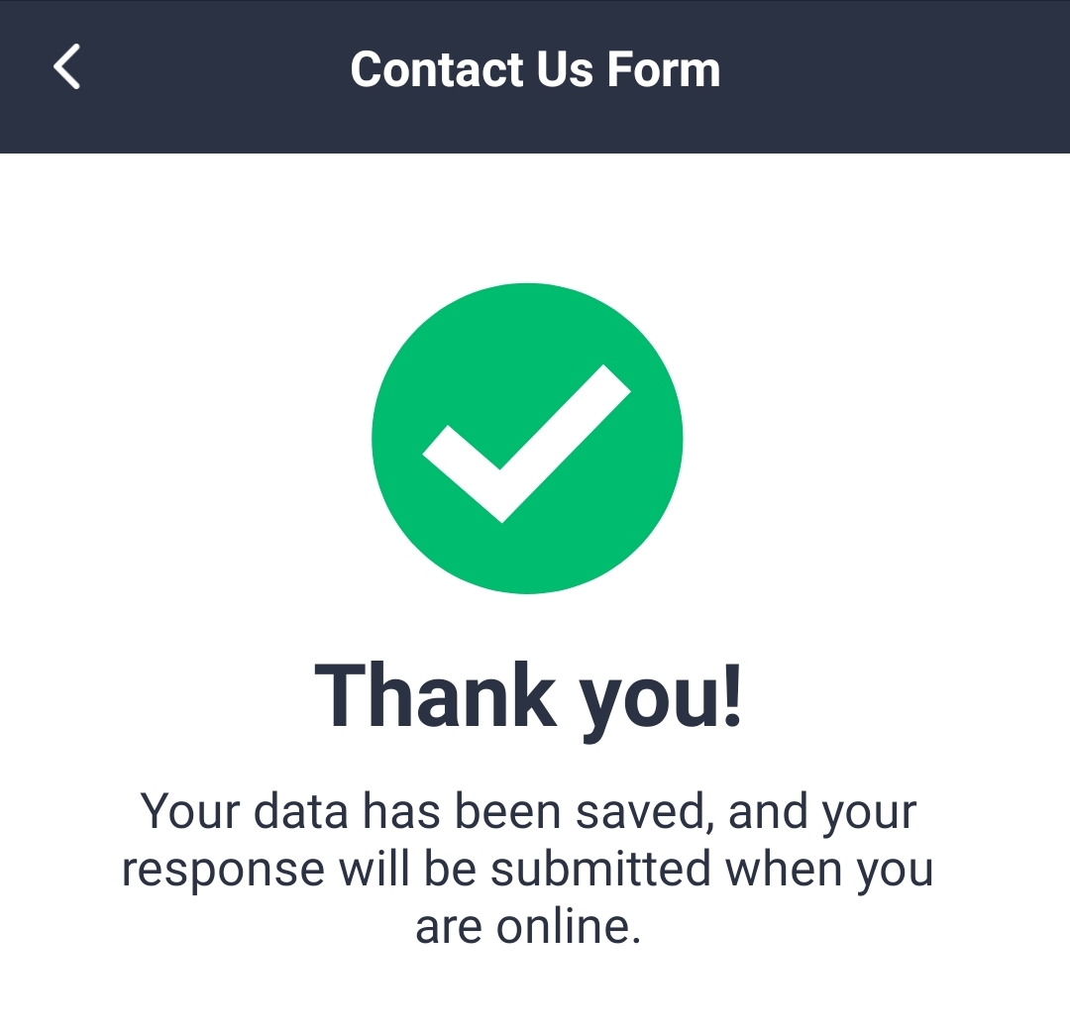Go back from the Contact Us Form
Image resolution: width=1070 pixels, height=1031 pixels.
pyautogui.click(x=66, y=68)
